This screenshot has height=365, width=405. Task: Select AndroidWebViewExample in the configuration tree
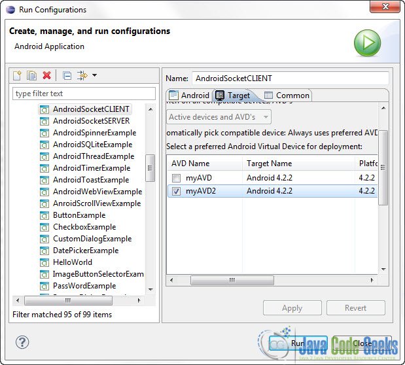pos(97,192)
